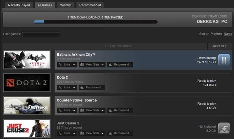Open Dota 2 game artwork
This screenshot has width=234, height=139.
[27, 83]
